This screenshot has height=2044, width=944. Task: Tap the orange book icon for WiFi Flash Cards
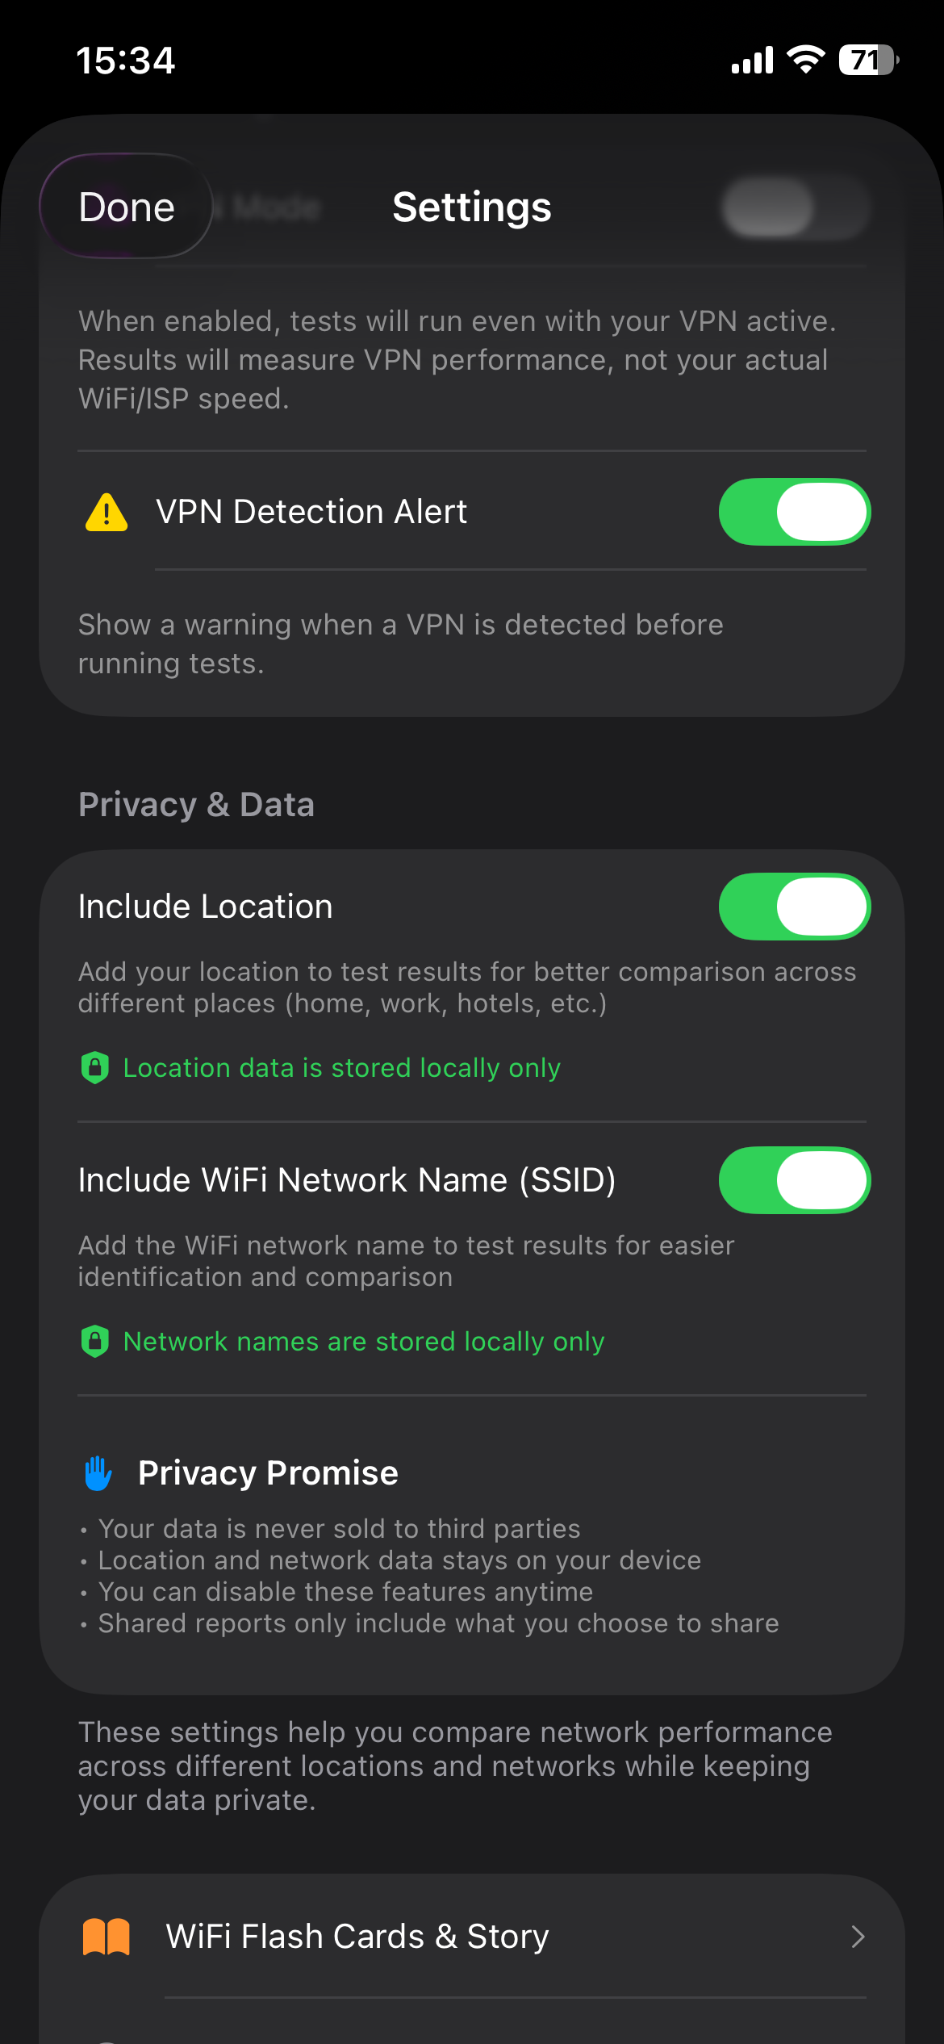point(105,1937)
